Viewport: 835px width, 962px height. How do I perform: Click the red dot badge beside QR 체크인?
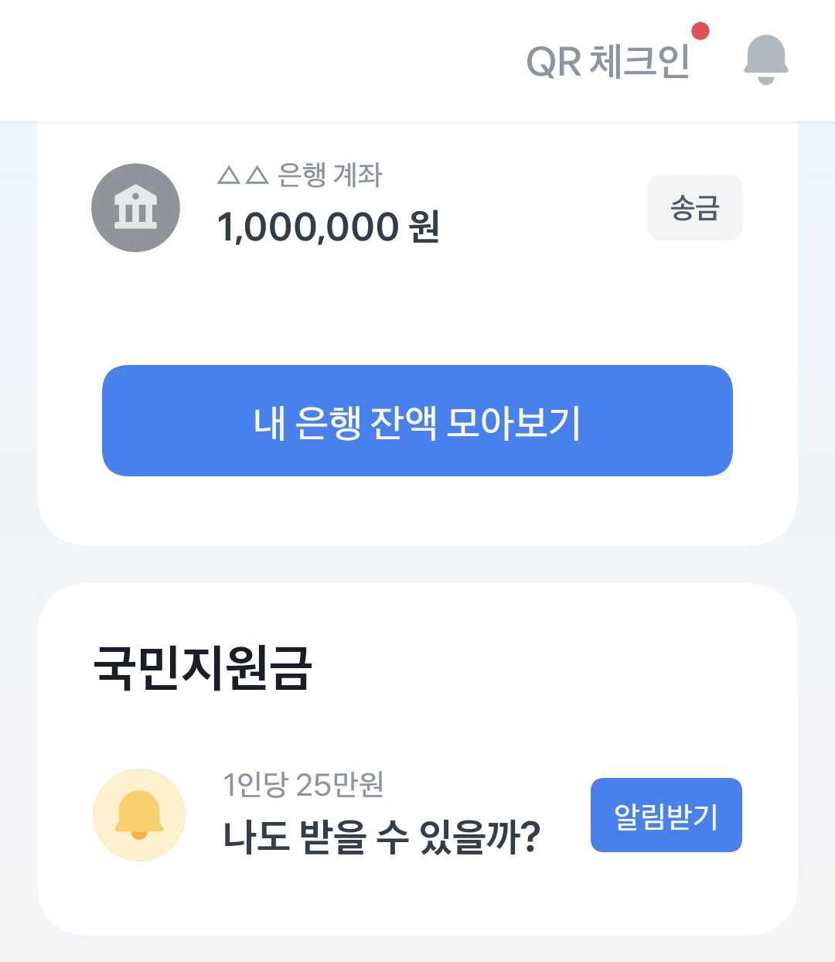(700, 31)
